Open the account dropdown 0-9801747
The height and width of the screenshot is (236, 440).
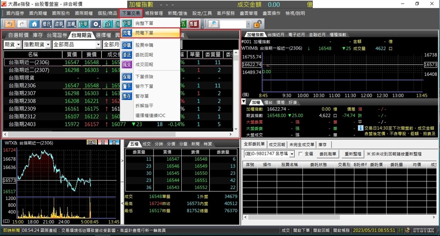click(269, 154)
